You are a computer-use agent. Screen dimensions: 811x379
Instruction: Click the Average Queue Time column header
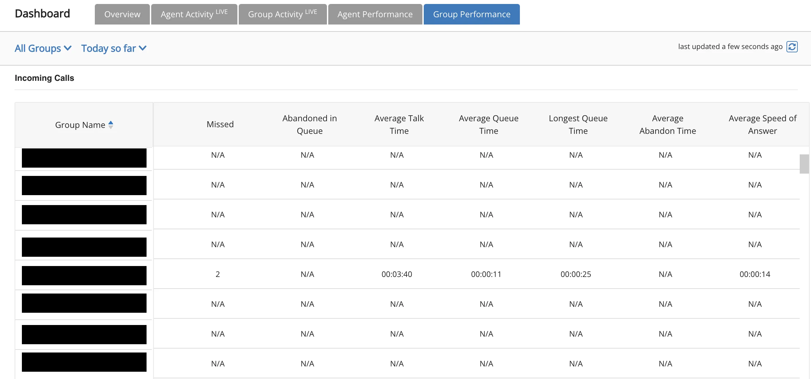pyautogui.click(x=489, y=125)
